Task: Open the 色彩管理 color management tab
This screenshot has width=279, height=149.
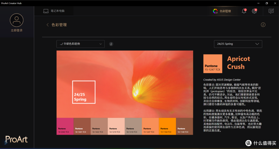Action: point(222,11)
